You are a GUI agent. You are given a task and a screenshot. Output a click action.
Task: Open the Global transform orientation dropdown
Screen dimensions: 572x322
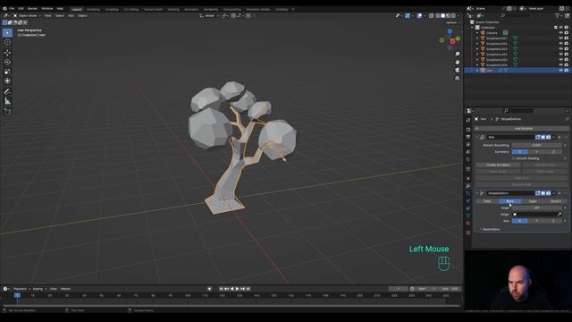(x=209, y=16)
